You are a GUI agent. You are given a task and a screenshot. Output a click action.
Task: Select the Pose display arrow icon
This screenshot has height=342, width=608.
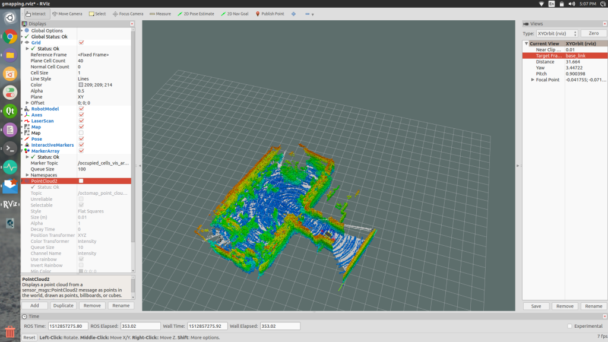click(x=27, y=139)
